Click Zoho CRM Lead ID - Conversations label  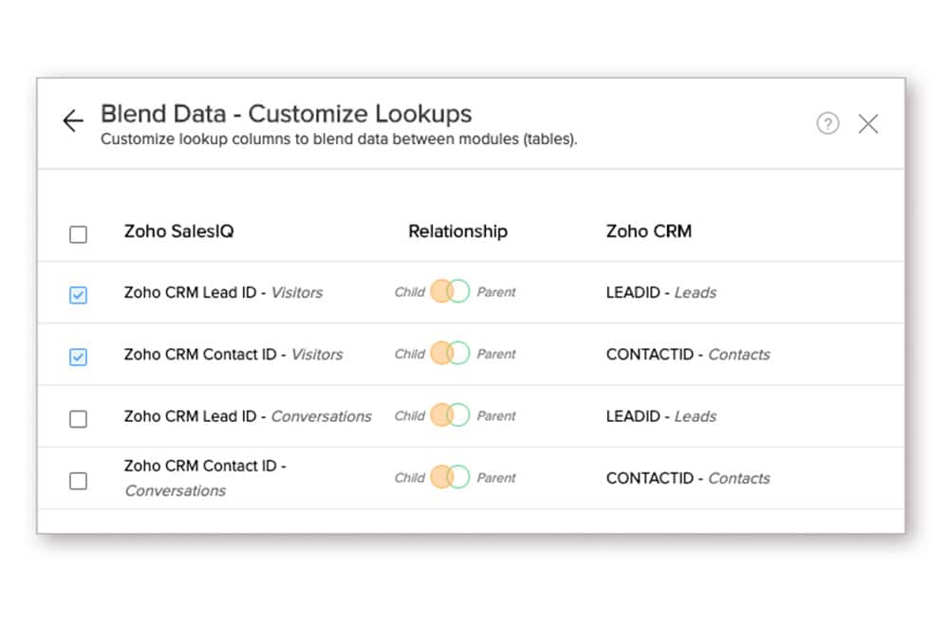[x=247, y=416]
